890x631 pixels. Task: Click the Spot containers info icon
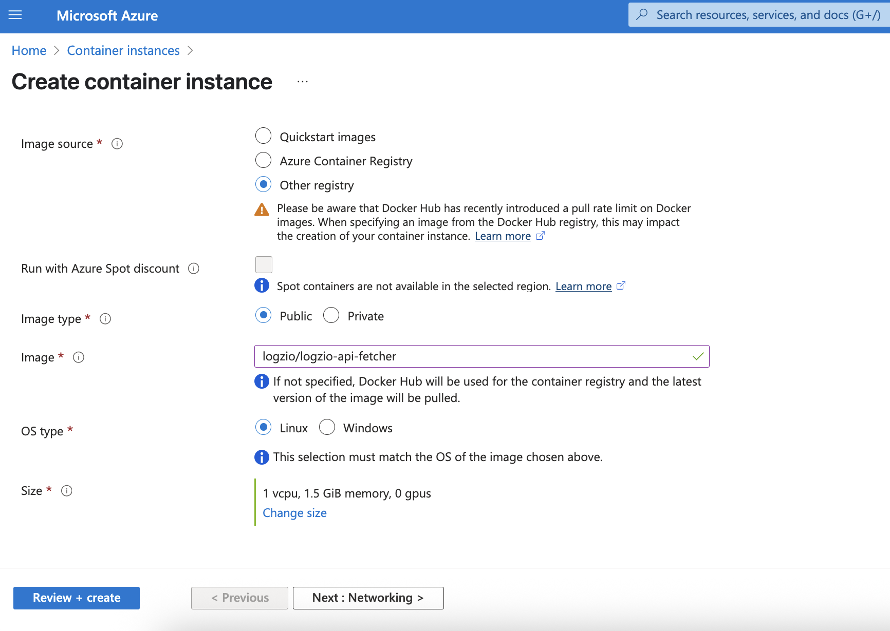pyautogui.click(x=262, y=285)
